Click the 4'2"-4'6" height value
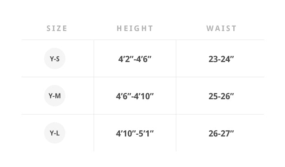The height and width of the screenshot is (167, 285). [135, 59]
